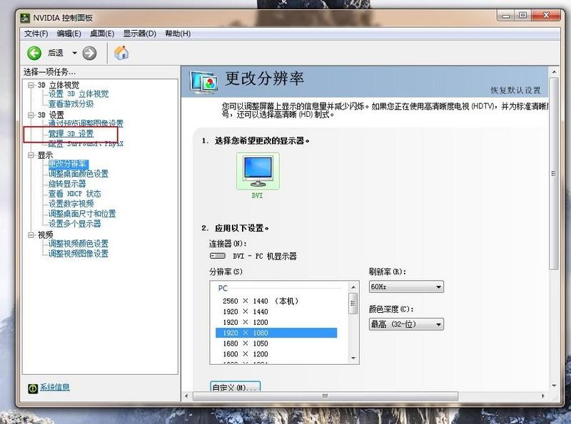Viewport: 571px width, 424px height.
Task: Click main panel vertical scroll down arrow
Action: [554, 386]
